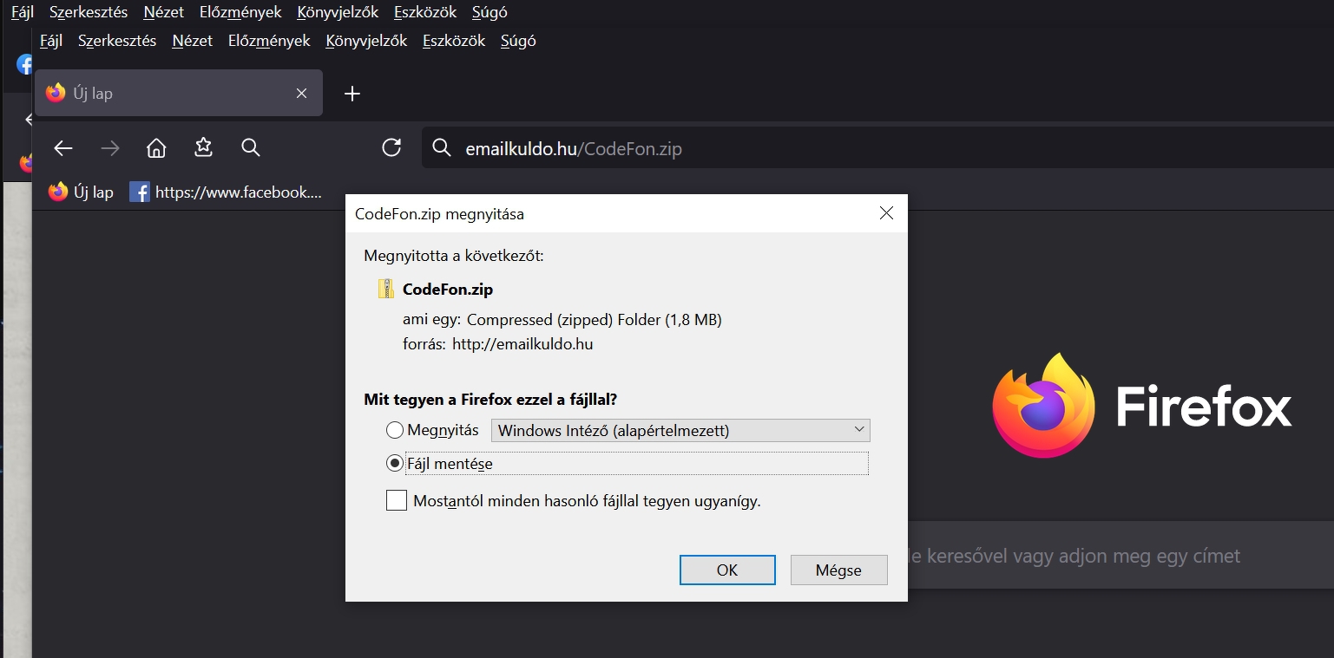Open the bookmarks star-tray icon
Screen dimensions: 1334x658
click(203, 148)
